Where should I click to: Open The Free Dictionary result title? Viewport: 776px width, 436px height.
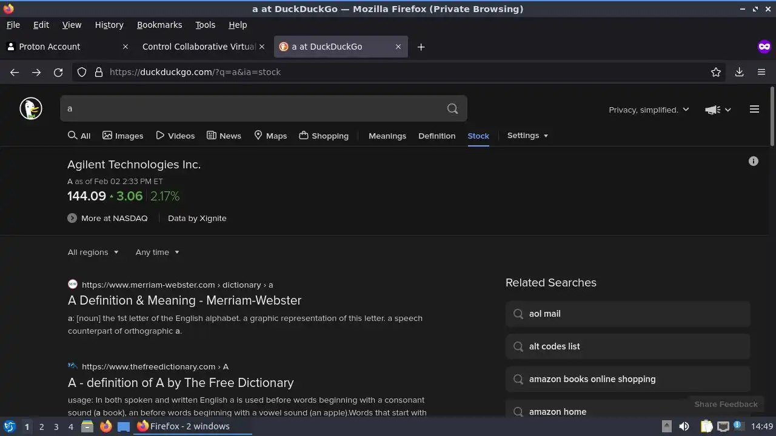181,383
